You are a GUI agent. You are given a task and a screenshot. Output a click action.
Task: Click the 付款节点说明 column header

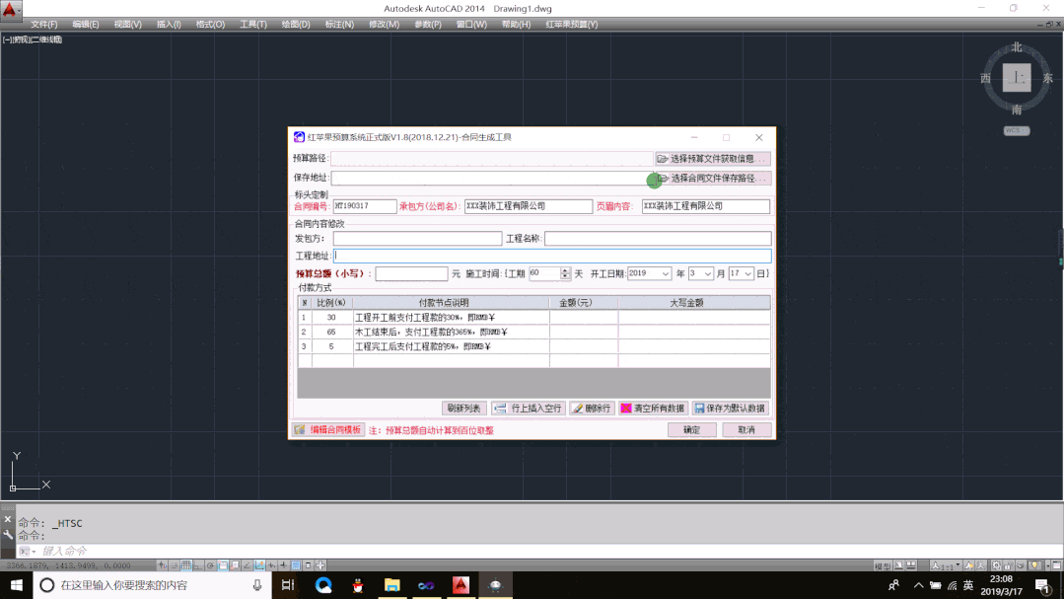click(x=451, y=303)
